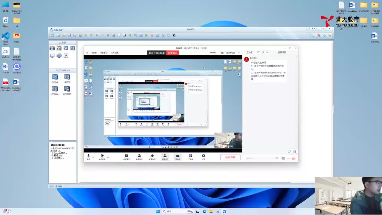Select the mouse pointer tool in eNSP
The height and width of the screenshot is (215, 382).
pos(97,35)
